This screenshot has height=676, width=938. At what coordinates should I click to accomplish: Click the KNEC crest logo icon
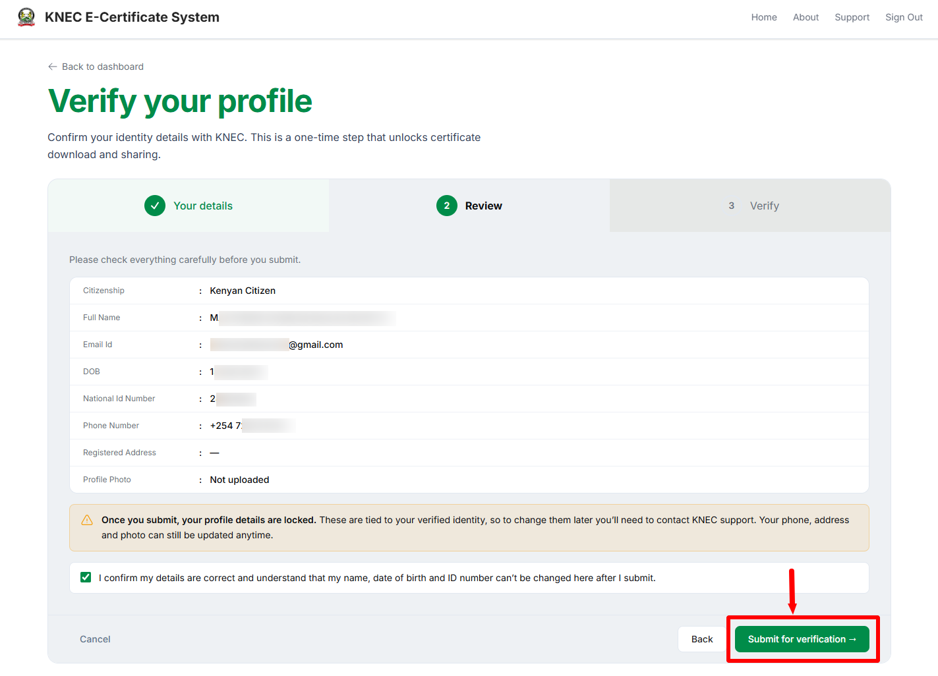[26, 17]
